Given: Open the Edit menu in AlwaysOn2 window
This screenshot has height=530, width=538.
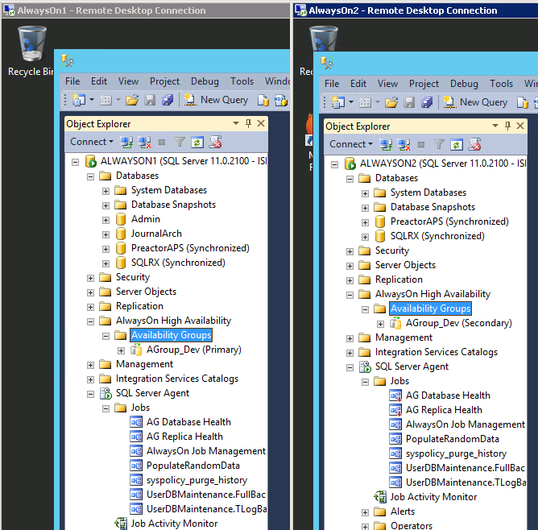Looking at the screenshot, I should point(358,84).
